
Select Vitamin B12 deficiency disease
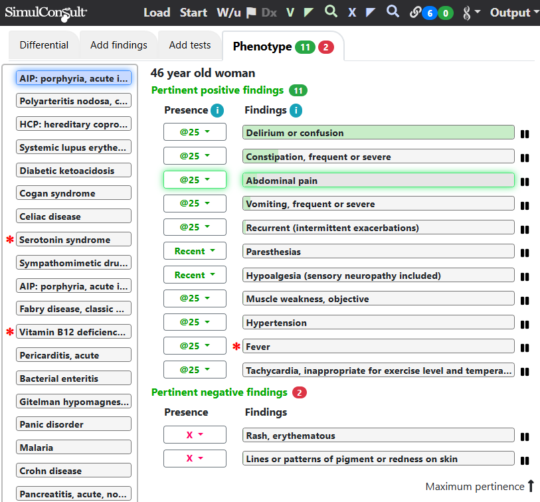(74, 331)
